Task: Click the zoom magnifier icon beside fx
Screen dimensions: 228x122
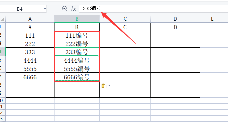Action: click(65, 9)
